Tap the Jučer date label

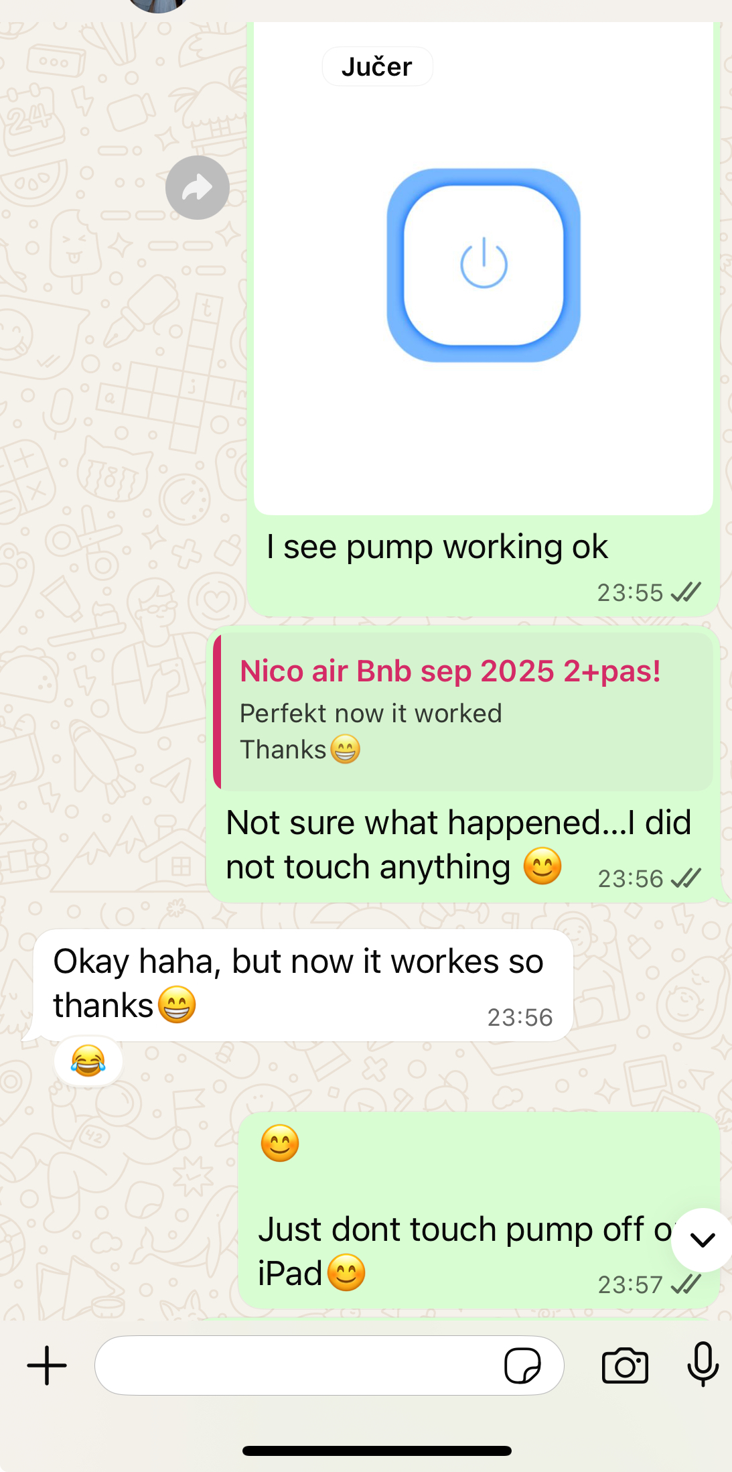pos(377,66)
